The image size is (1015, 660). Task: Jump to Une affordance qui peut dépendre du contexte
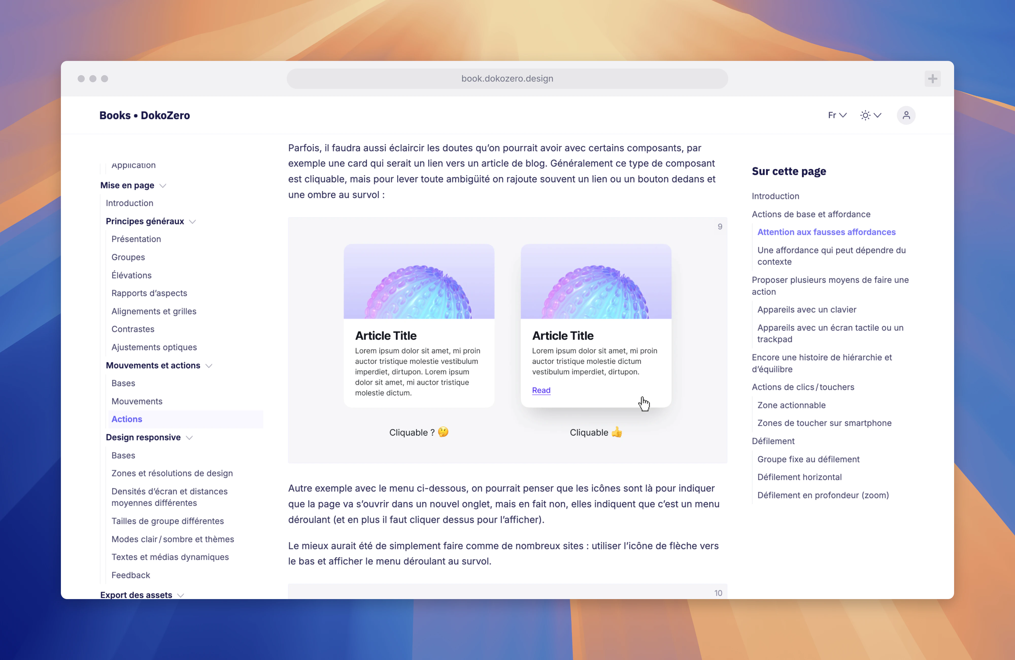pyautogui.click(x=831, y=256)
